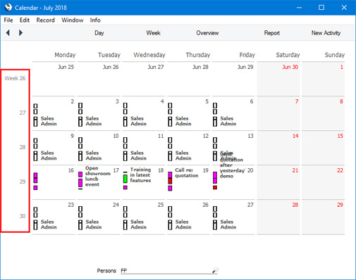
Task: Open 'Training in latest features' activity
Action: 140,175
